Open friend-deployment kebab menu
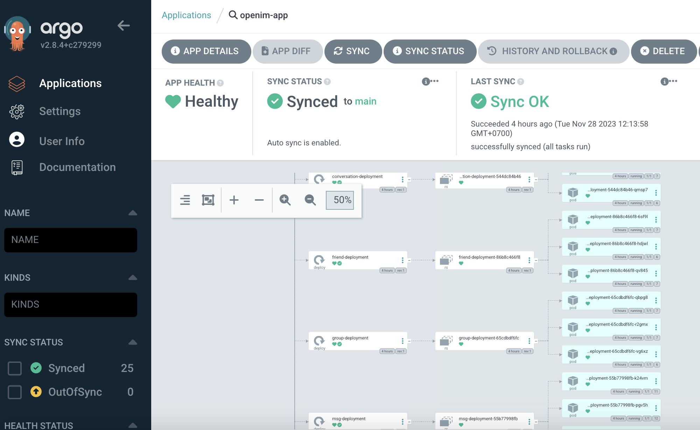 click(402, 260)
